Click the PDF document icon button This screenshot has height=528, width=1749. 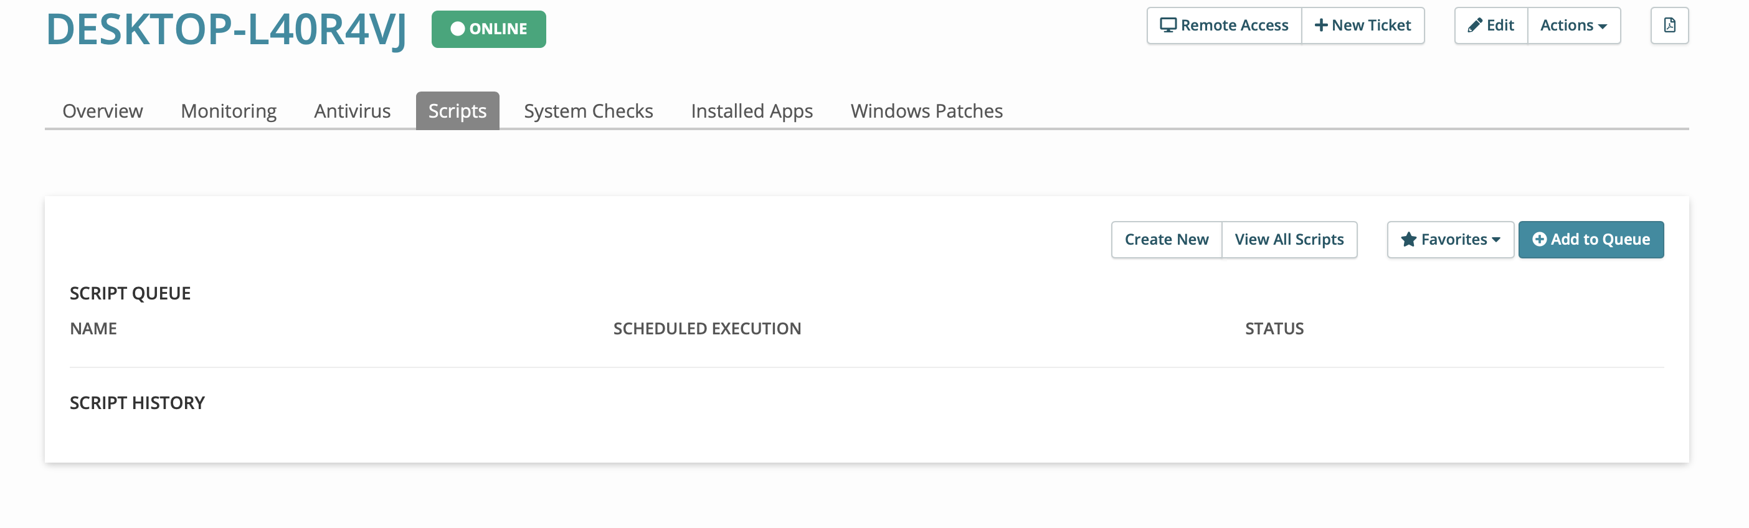point(1669,26)
